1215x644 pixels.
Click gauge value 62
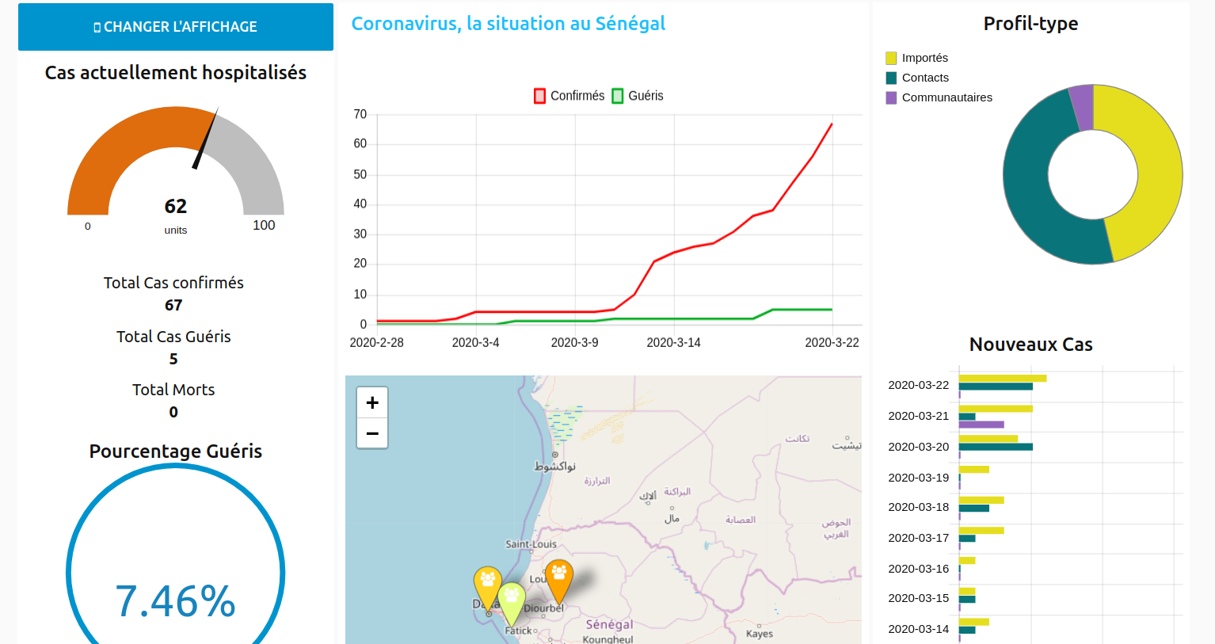click(176, 207)
